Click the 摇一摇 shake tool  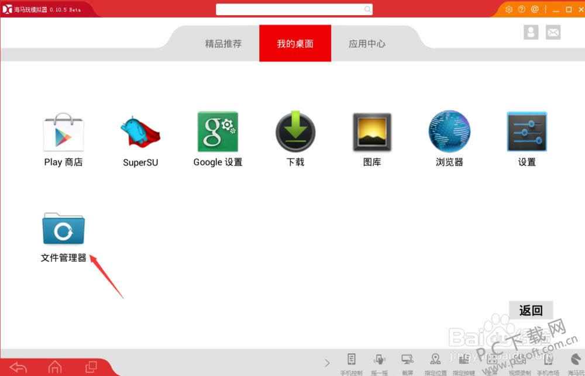[x=380, y=363]
